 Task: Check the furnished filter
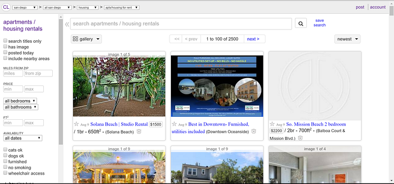click(5, 161)
